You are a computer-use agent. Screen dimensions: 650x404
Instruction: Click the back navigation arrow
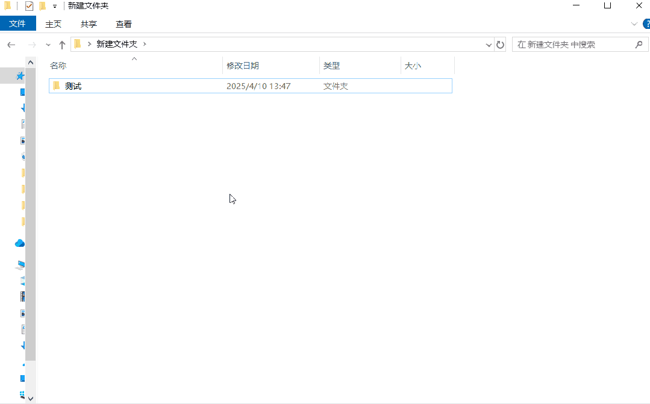(x=11, y=44)
